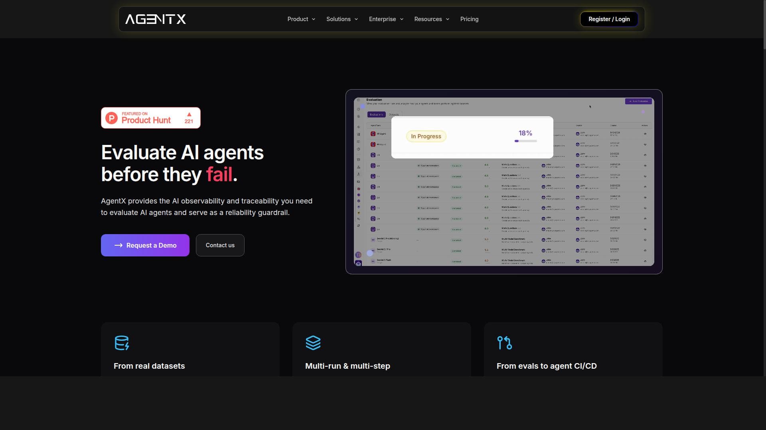Click the AgentX observability description paragraph
Viewport: 766px width, 430px height.
click(207, 207)
